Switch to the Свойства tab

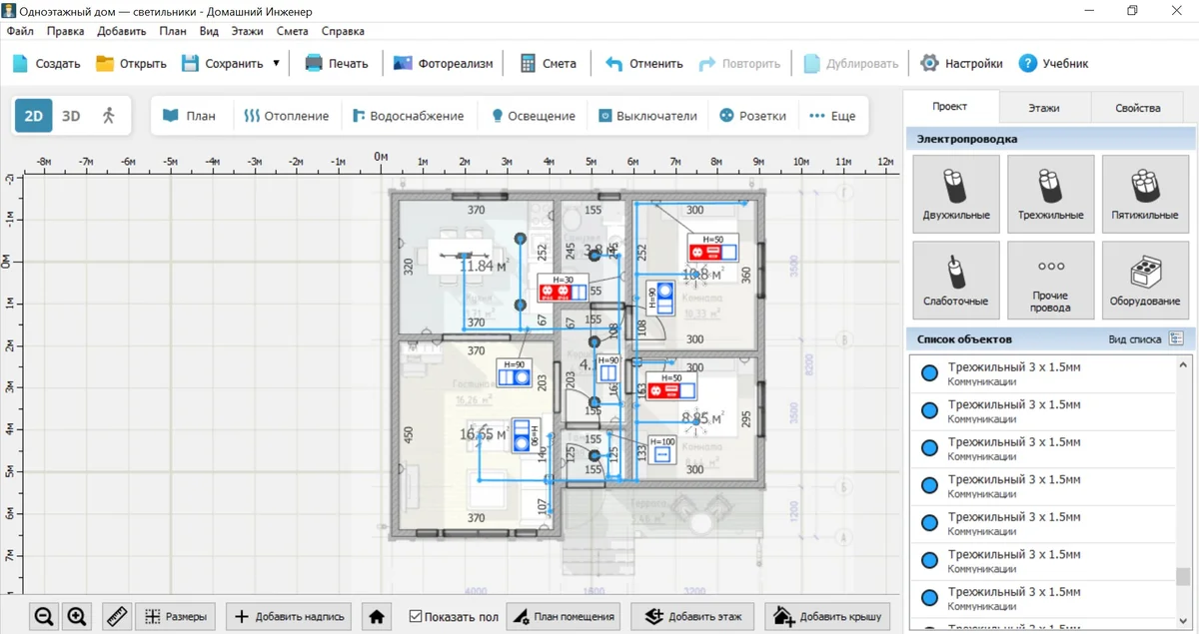pos(1137,108)
